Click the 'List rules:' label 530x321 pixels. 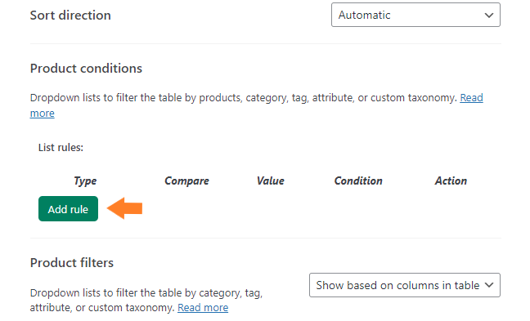(x=61, y=148)
